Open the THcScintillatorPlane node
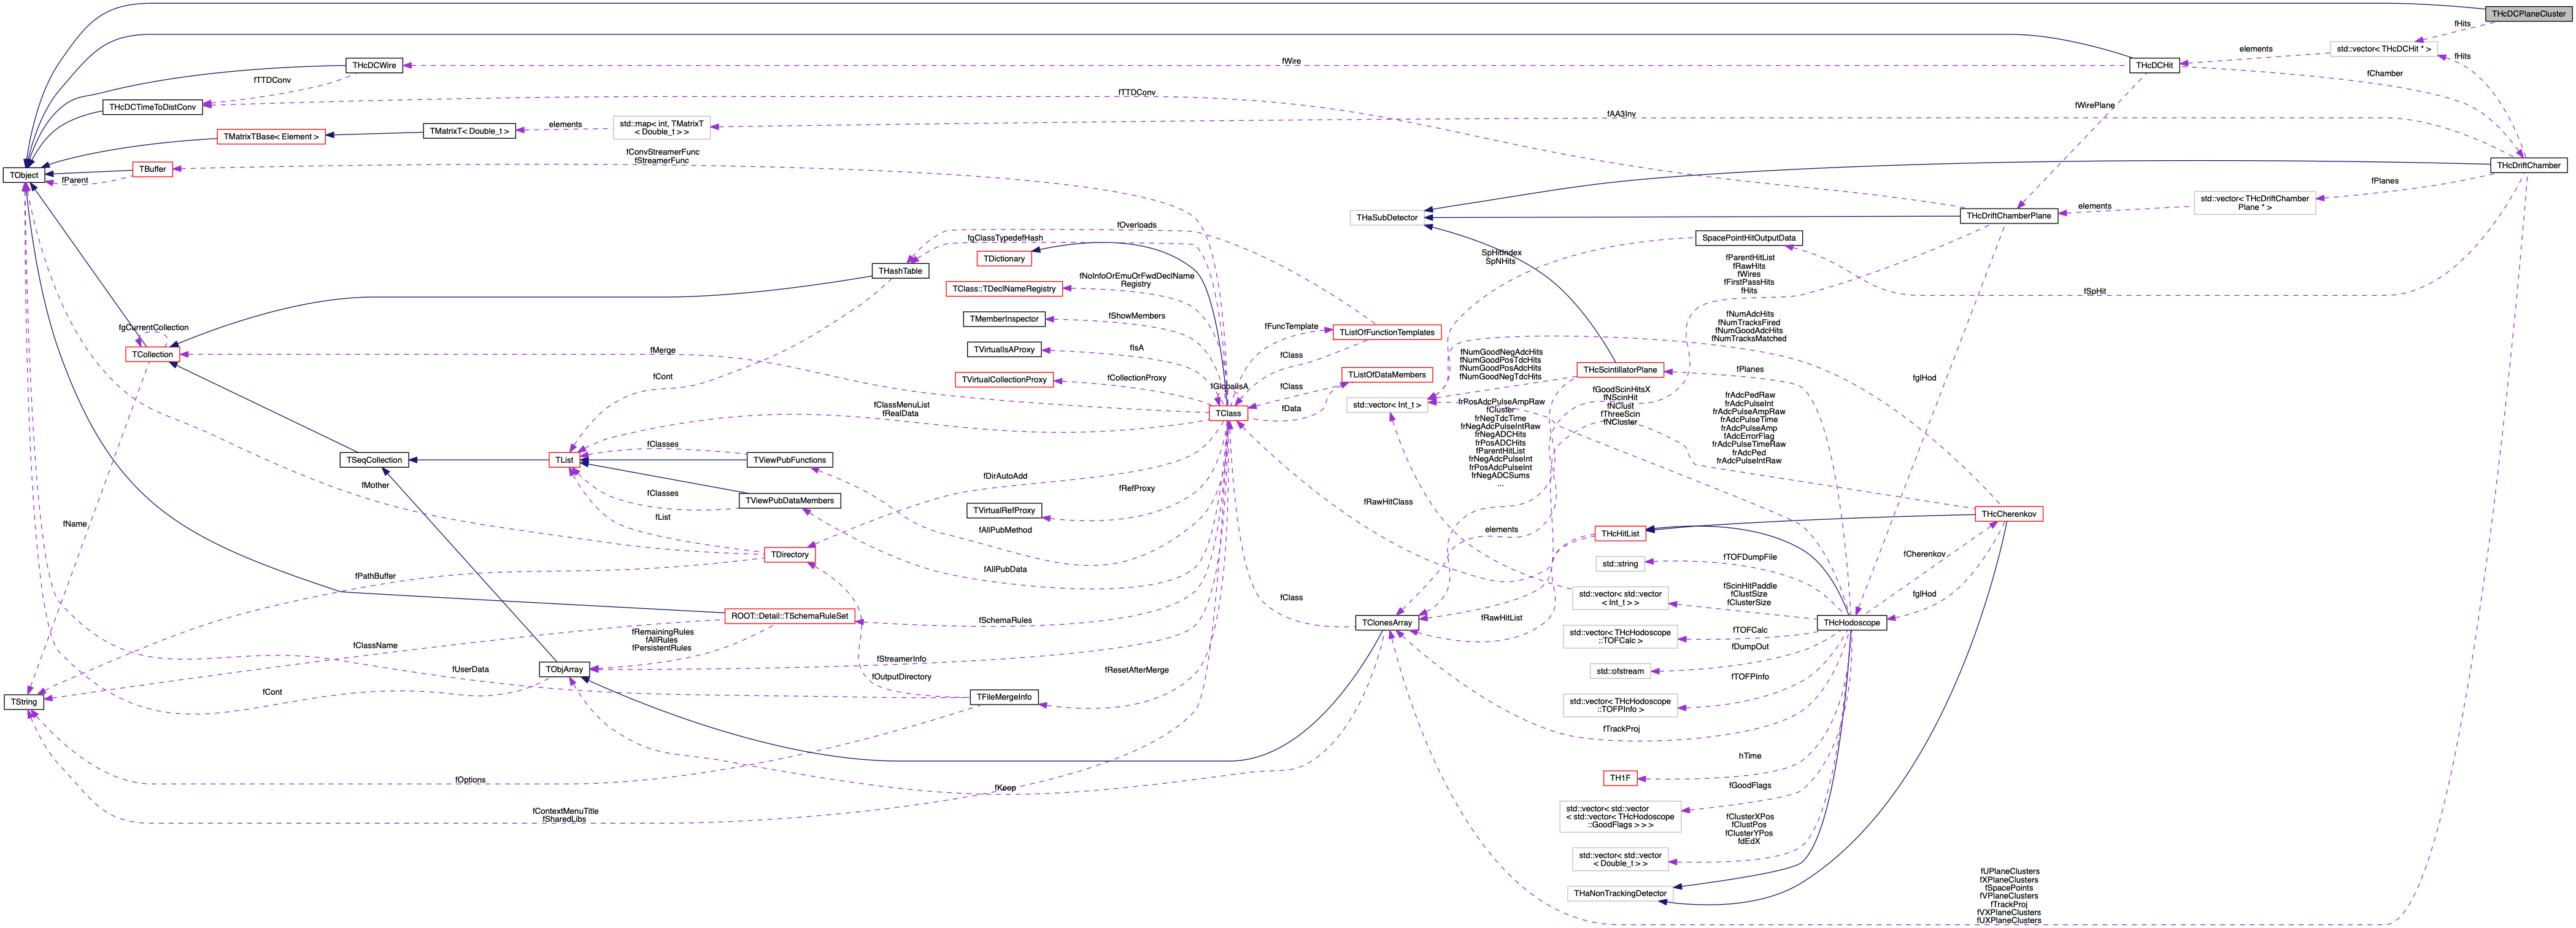The image size is (2576, 928). click(1620, 370)
